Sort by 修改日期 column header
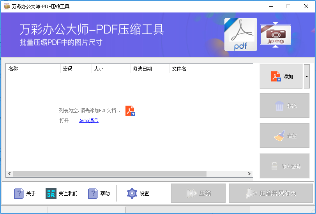 click(150, 69)
